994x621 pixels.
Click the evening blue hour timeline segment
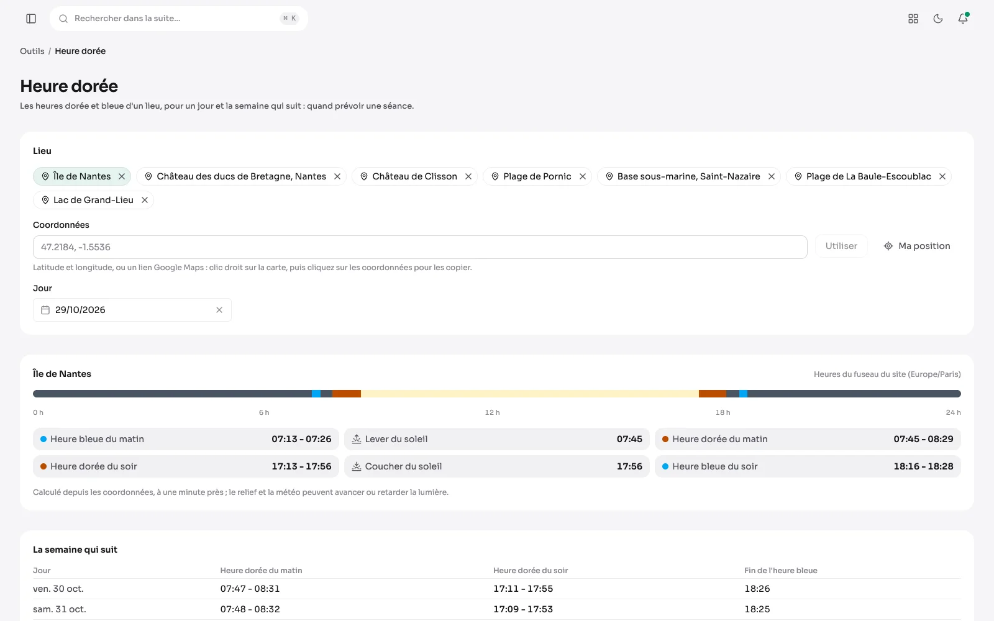coord(743,394)
